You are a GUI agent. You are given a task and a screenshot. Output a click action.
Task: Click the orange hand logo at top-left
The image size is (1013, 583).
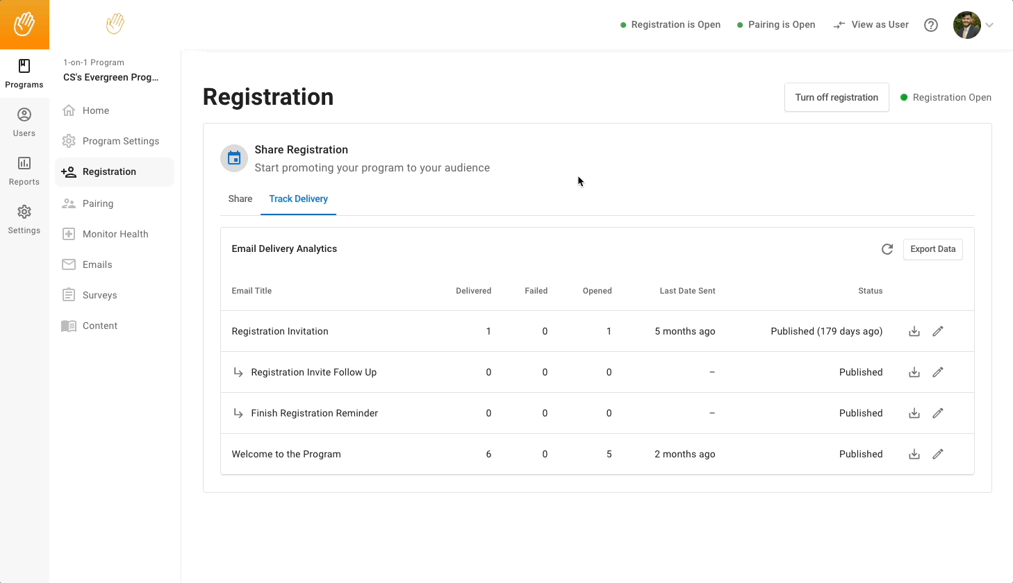[24, 24]
